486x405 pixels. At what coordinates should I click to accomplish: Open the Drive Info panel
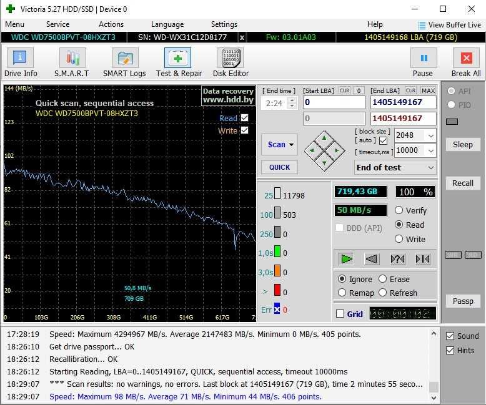(20, 57)
